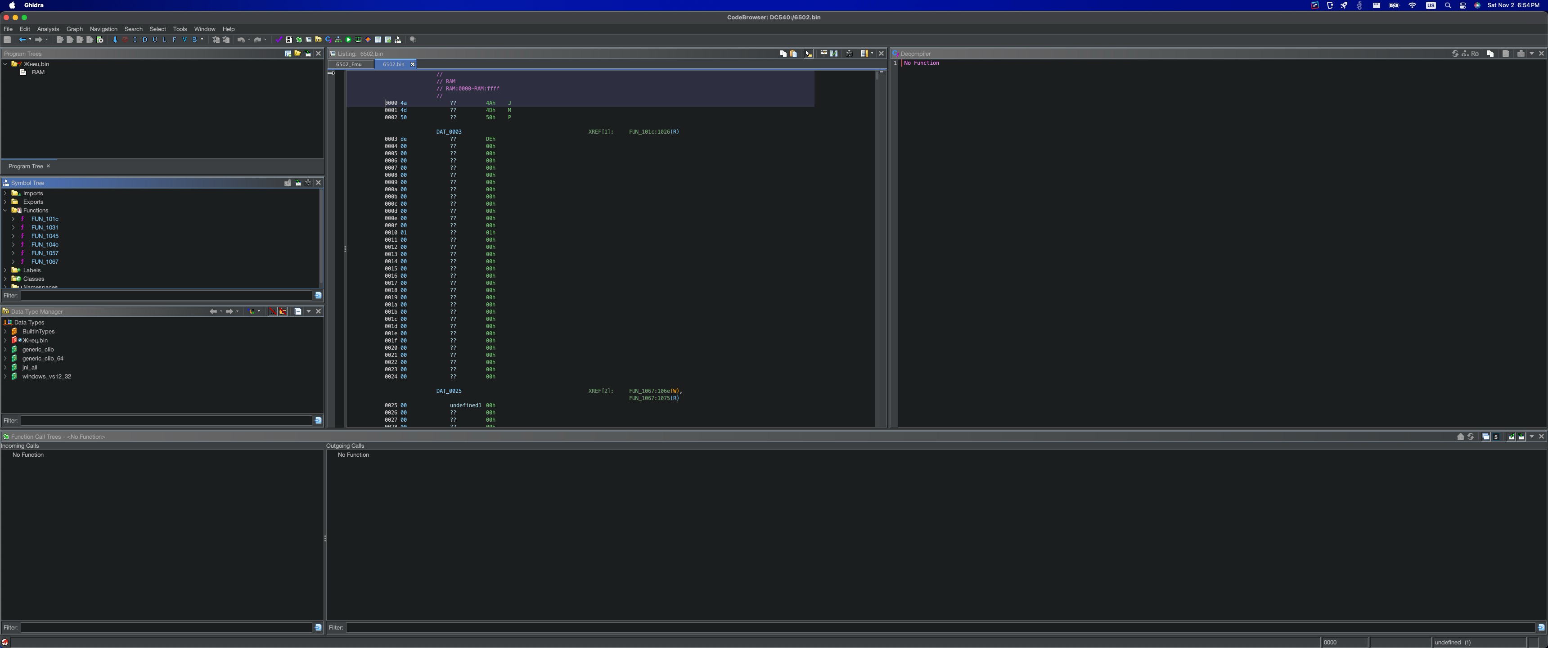This screenshot has width=1548, height=648.
Task: Open the macOS Spotlight search icon
Action: [x=1448, y=5]
